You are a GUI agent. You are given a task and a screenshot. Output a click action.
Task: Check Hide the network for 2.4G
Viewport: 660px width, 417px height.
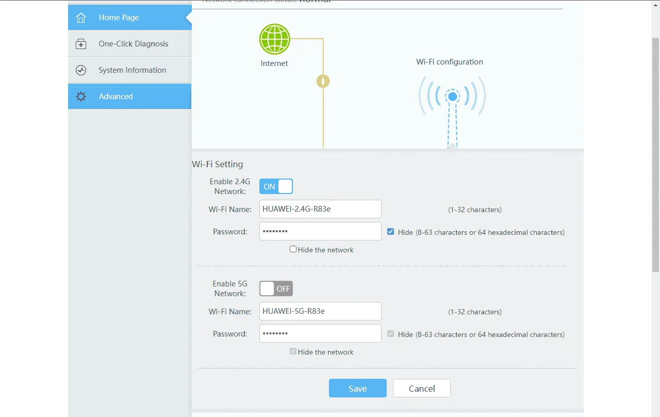[x=293, y=249]
